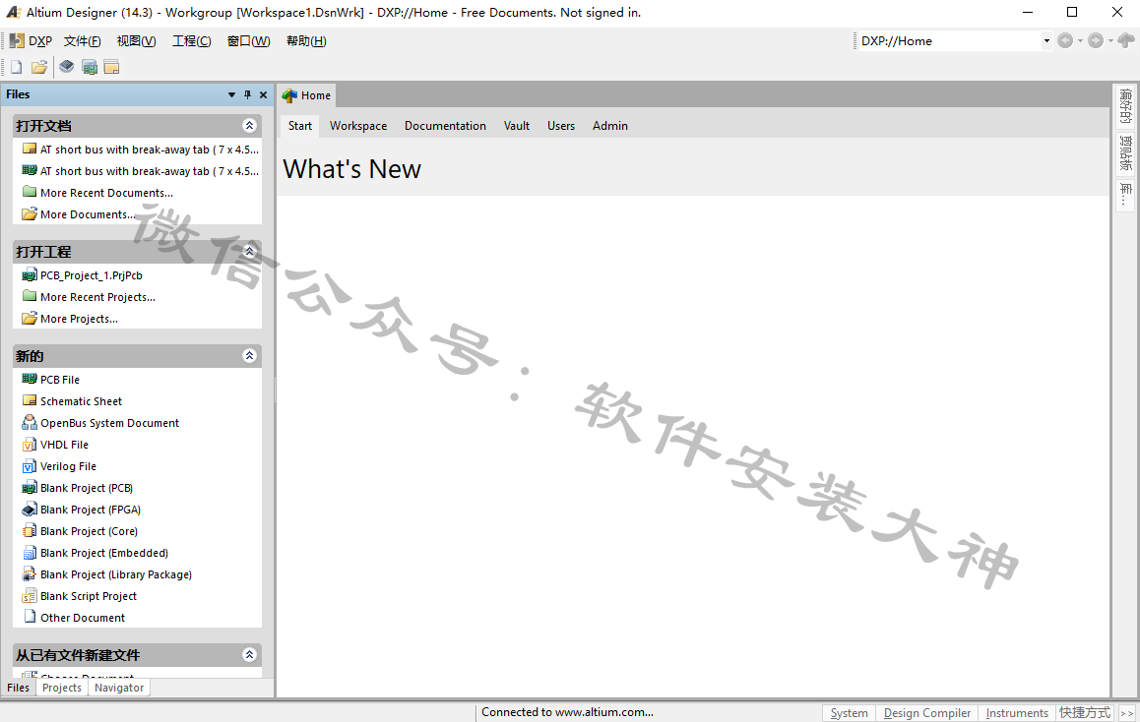Switch to the Vault tab
The width and height of the screenshot is (1140, 722).
pyautogui.click(x=517, y=126)
